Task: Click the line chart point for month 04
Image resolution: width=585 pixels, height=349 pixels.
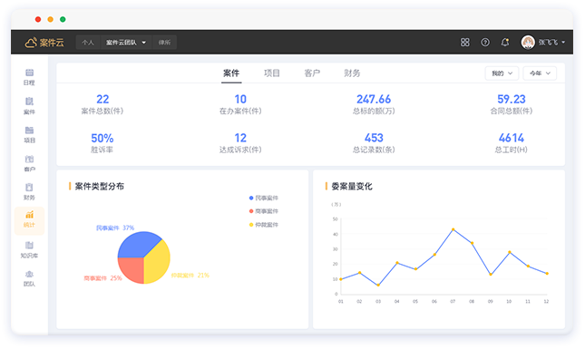Action: pyautogui.click(x=397, y=263)
